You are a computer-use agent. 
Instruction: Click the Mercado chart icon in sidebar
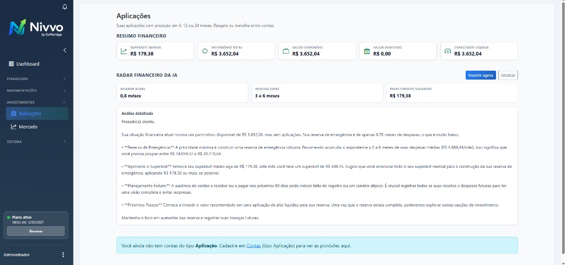pyautogui.click(x=14, y=127)
